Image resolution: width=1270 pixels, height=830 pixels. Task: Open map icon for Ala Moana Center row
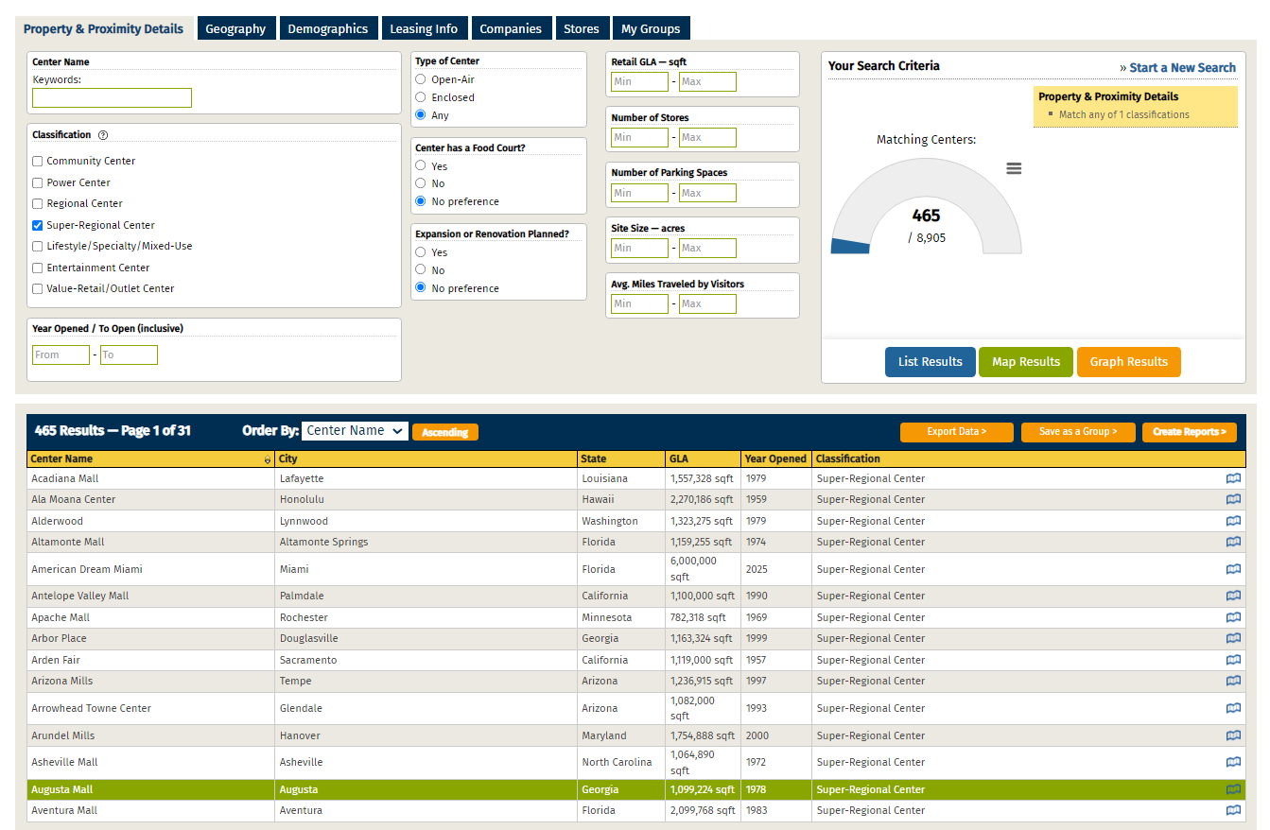pyautogui.click(x=1233, y=499)
